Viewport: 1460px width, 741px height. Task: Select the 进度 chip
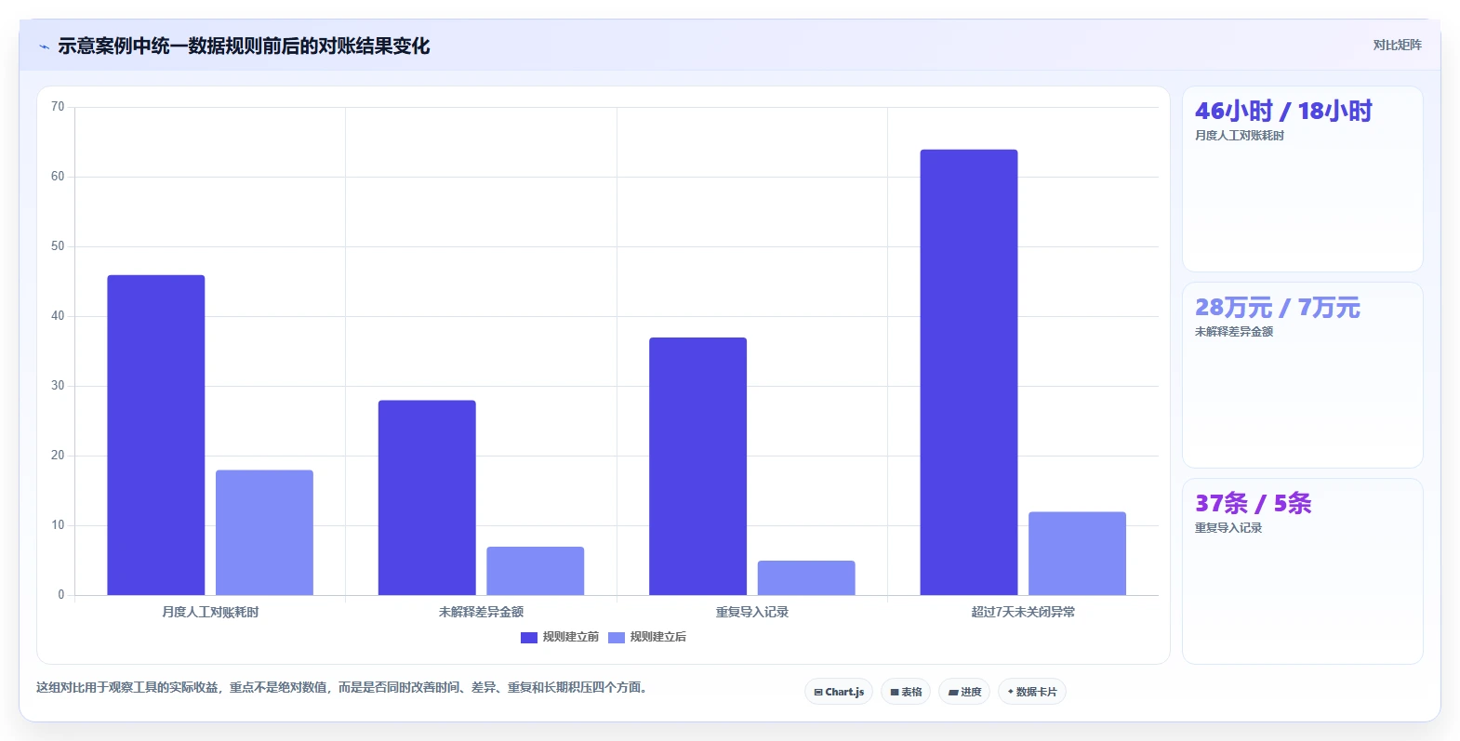(x=964, y=692)
